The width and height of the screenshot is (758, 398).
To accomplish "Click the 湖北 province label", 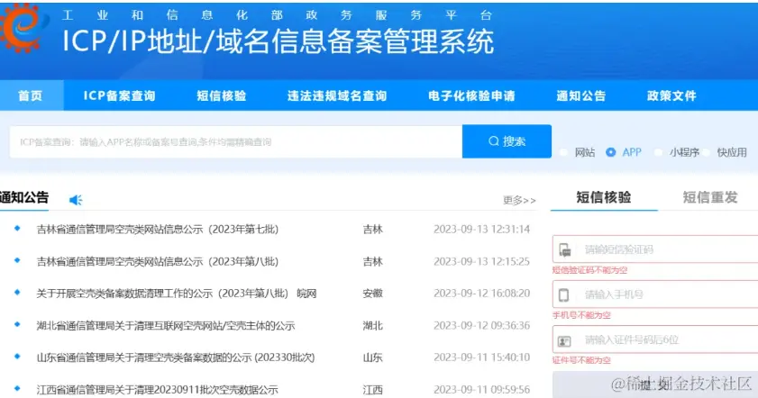I will coord(373,326).
